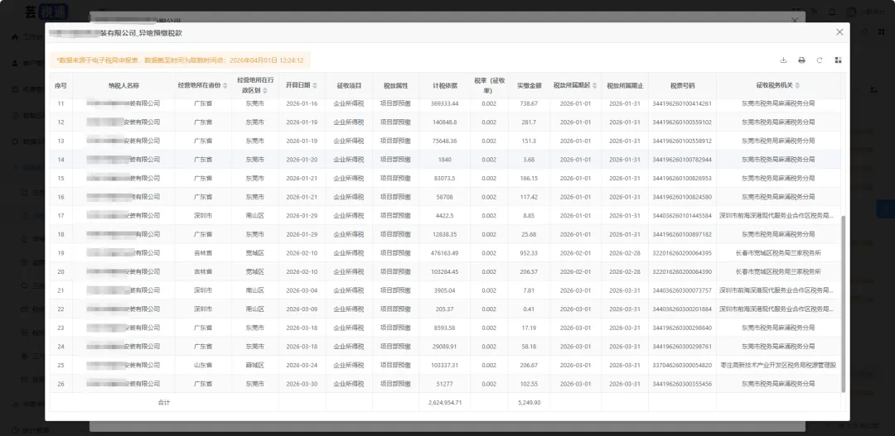Click the 2026-01-16 issue date cell
895x436 pixels.
click(302, 103)
